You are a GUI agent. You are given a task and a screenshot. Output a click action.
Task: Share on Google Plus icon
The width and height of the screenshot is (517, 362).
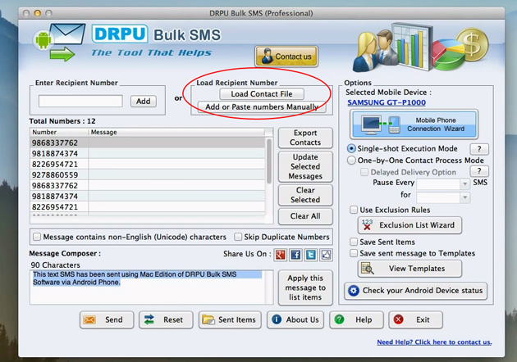pyautogui.click(x=281, y=255)
